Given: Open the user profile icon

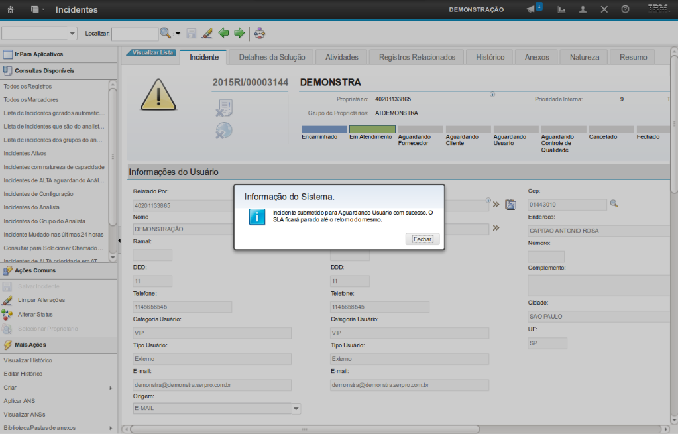Looking at the screenshot, I should click(x=583, y=9).
